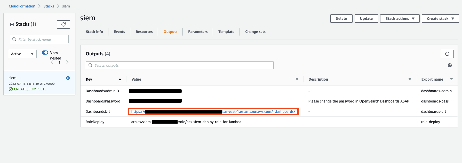
Task: Click the role-deploy export name
Action: 431,122
